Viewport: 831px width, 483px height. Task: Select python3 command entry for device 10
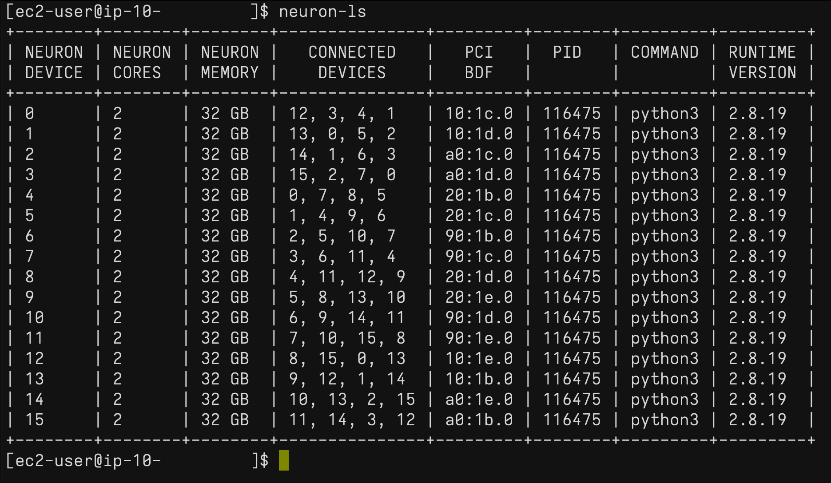point(664,317)
